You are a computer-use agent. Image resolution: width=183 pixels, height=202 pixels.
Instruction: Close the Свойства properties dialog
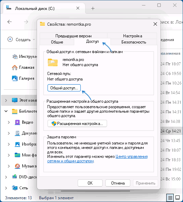point(155,24)
